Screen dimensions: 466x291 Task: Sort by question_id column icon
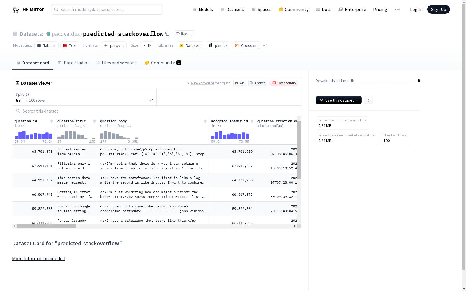52,121
